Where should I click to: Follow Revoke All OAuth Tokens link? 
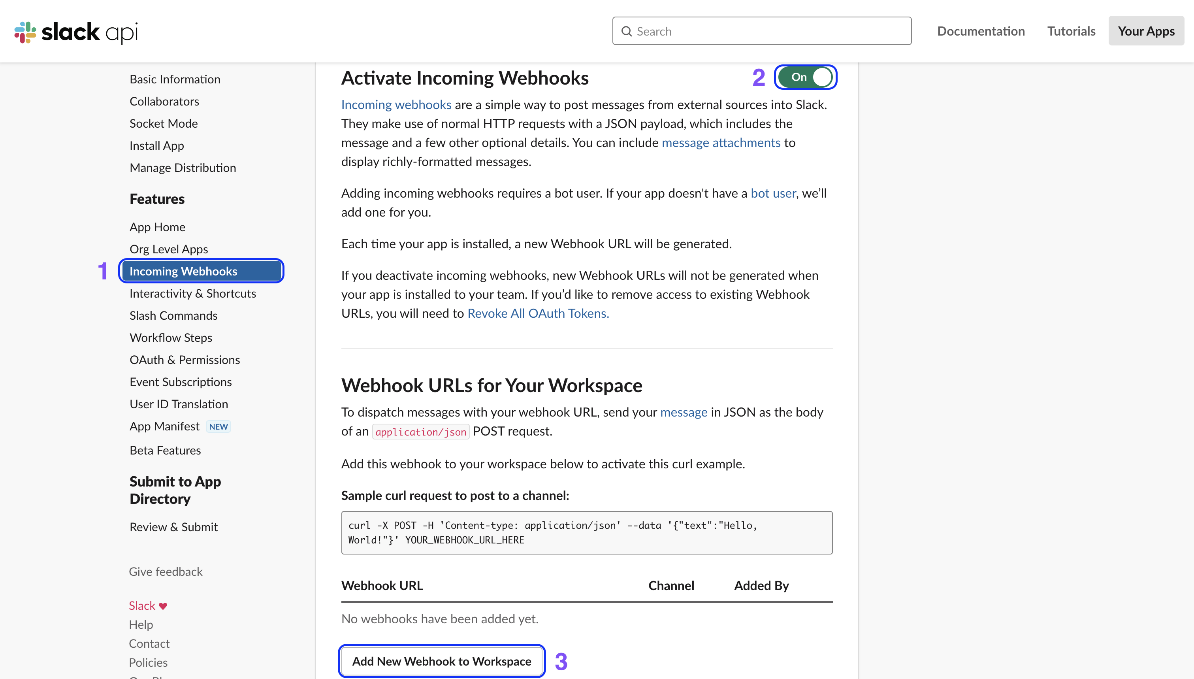point(538,313)
